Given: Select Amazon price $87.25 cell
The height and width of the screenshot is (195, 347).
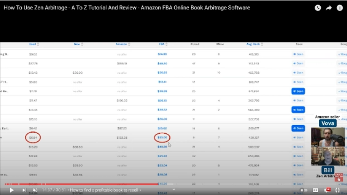Looking at the screenshot, I should pyautogui.click(x=122, y=129).
